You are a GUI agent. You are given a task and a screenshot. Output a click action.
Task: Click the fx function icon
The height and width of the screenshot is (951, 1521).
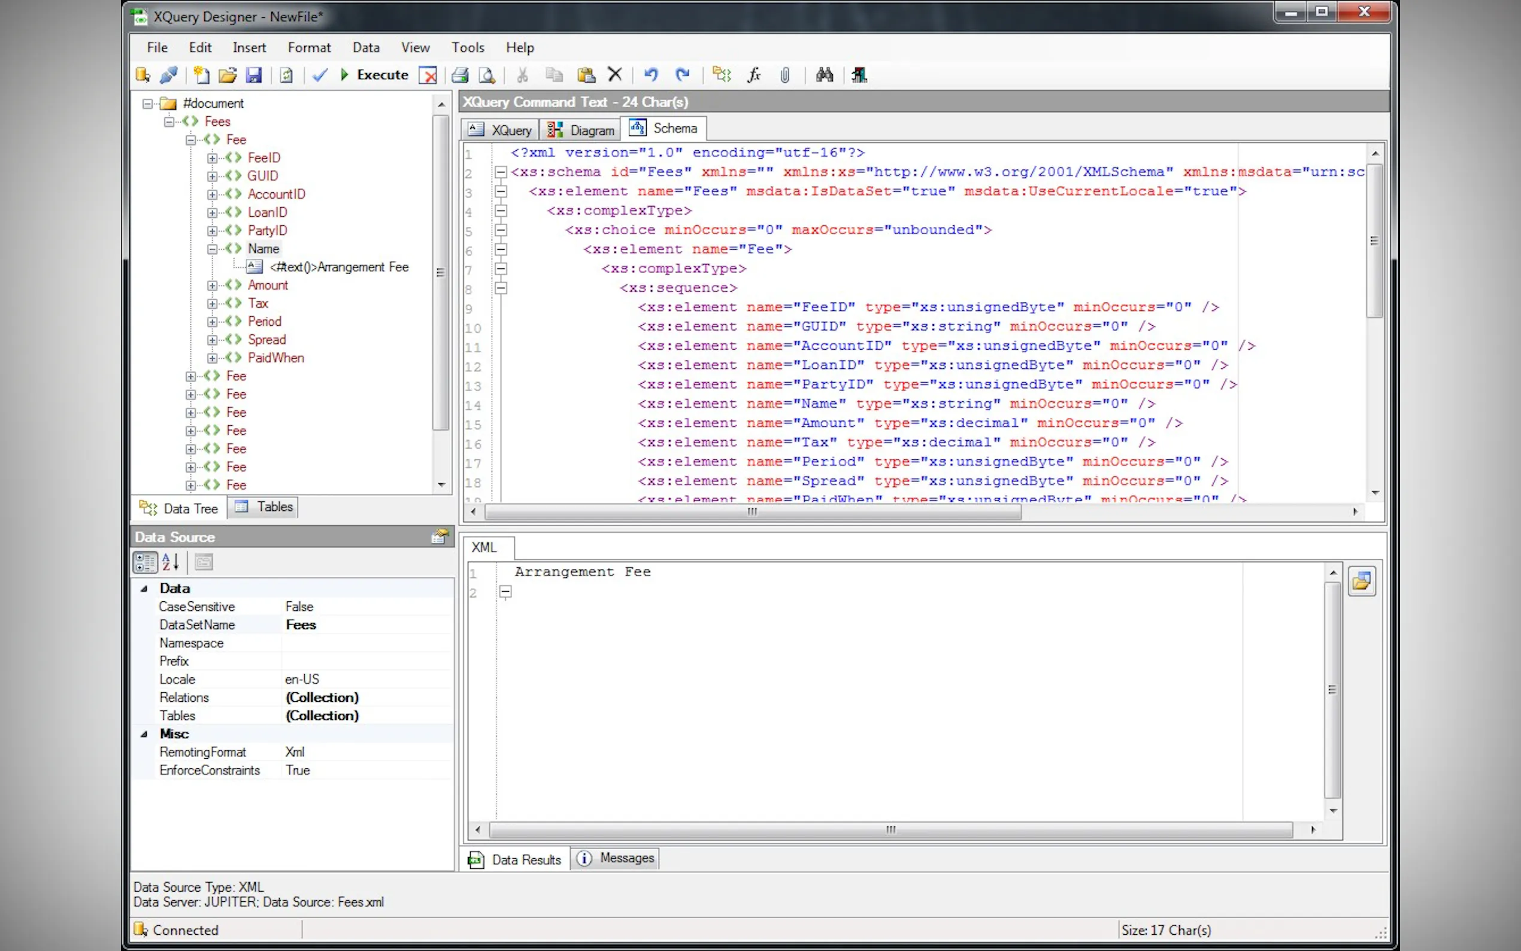754,75
